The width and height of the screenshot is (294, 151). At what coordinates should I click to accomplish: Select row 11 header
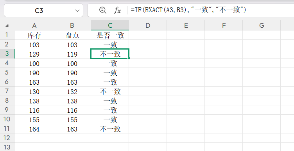(x=7, y=128)
